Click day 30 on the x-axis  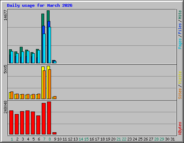[167, 139]
